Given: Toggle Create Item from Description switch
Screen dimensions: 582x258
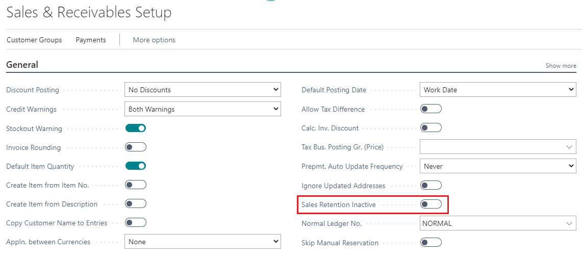Looking at the screenshot, I should coord(136,203).
